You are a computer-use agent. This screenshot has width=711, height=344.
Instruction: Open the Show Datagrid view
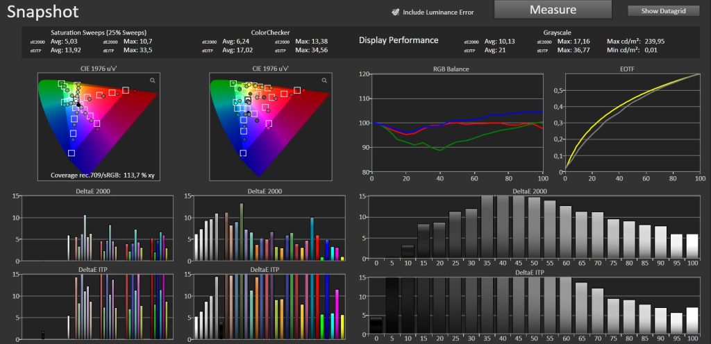(663, 11)
